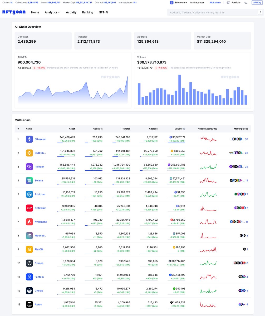The image size is (265, 316).
Task: Click the tallest Volume histogram bar
Action: click(x=180, y=90)
